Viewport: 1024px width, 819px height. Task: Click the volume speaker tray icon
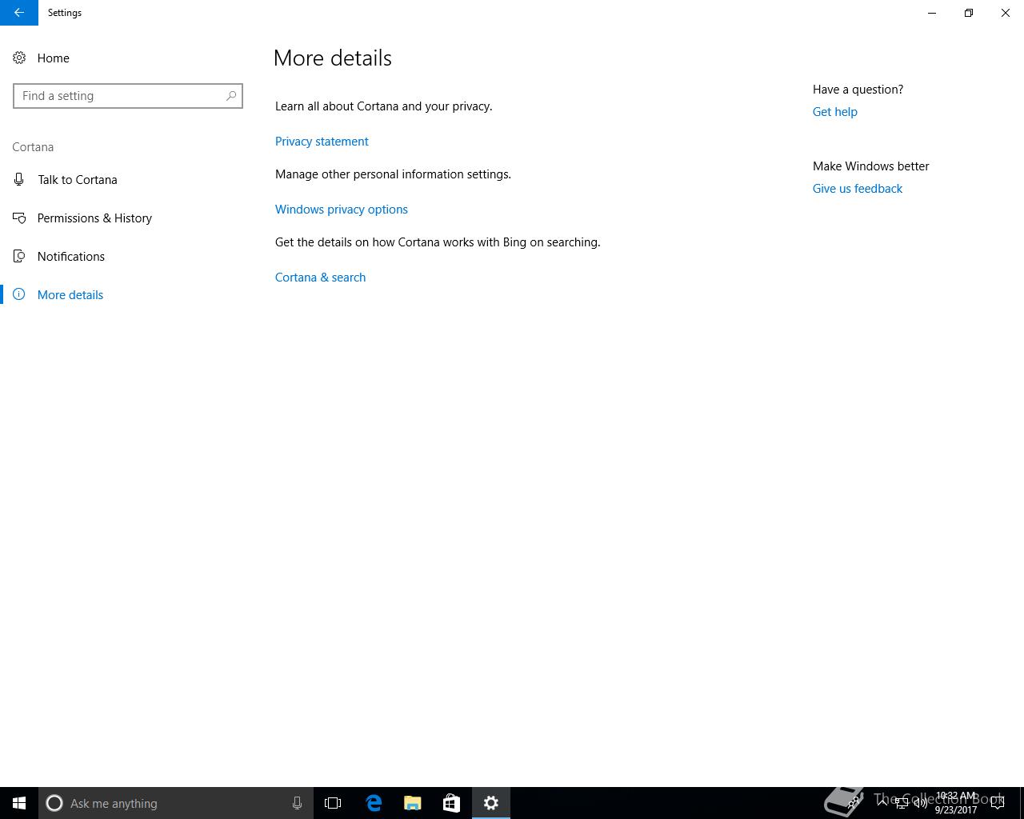[920, 804]
